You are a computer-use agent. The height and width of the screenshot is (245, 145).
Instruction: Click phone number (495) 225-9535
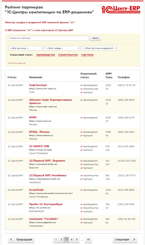[126, 100]
